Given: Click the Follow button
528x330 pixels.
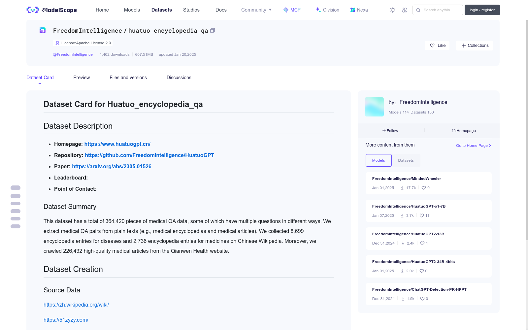Looking at the screenshot, I should 390,131.
